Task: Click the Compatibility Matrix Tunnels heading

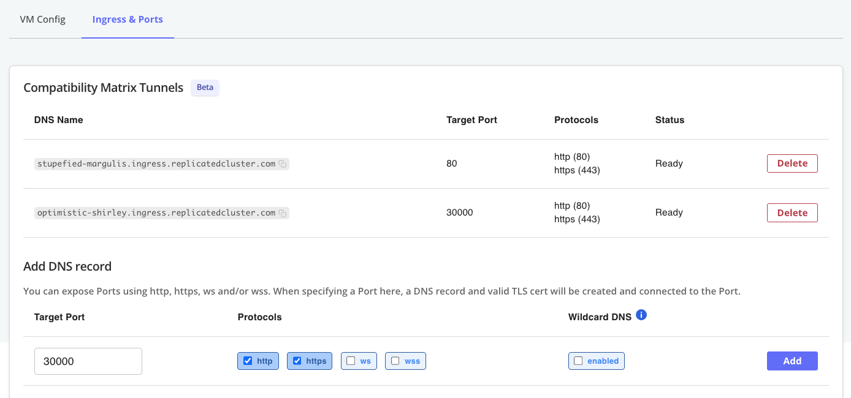Action: (x=102, y=88)
